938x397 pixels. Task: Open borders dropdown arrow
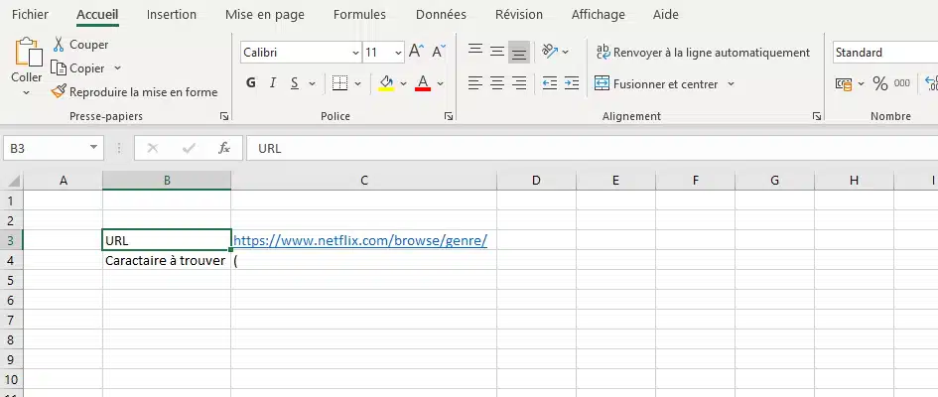click(x=357, y=83)
